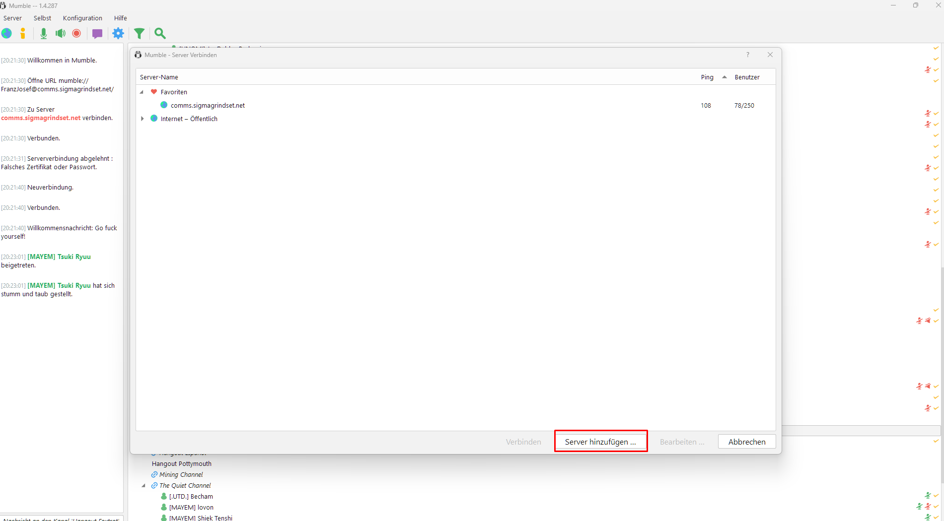This screenshot has height=521, width=944.
Task: Click Tsuki Ryuu stumm und taub log link
Action: (59, 285)
